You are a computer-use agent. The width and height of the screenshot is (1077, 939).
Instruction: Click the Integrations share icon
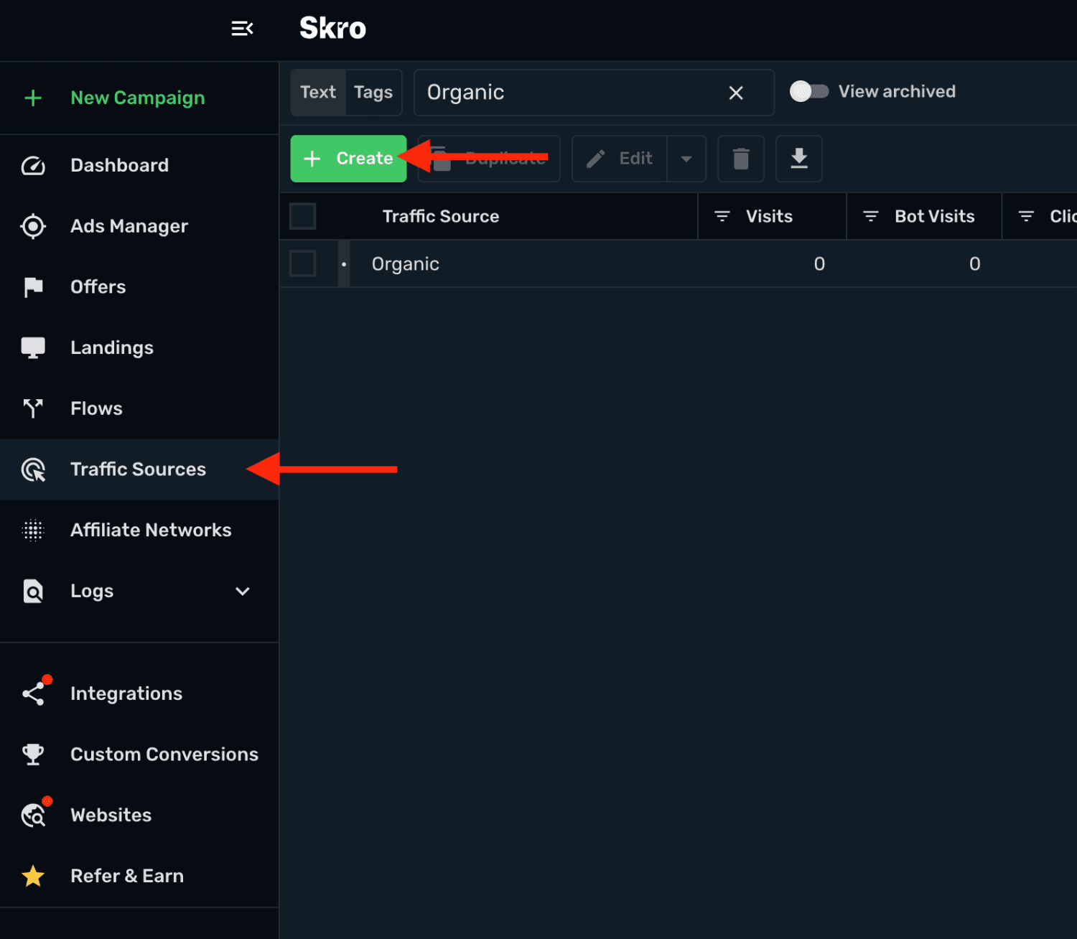pyautogui.click(x=33, y=693)
